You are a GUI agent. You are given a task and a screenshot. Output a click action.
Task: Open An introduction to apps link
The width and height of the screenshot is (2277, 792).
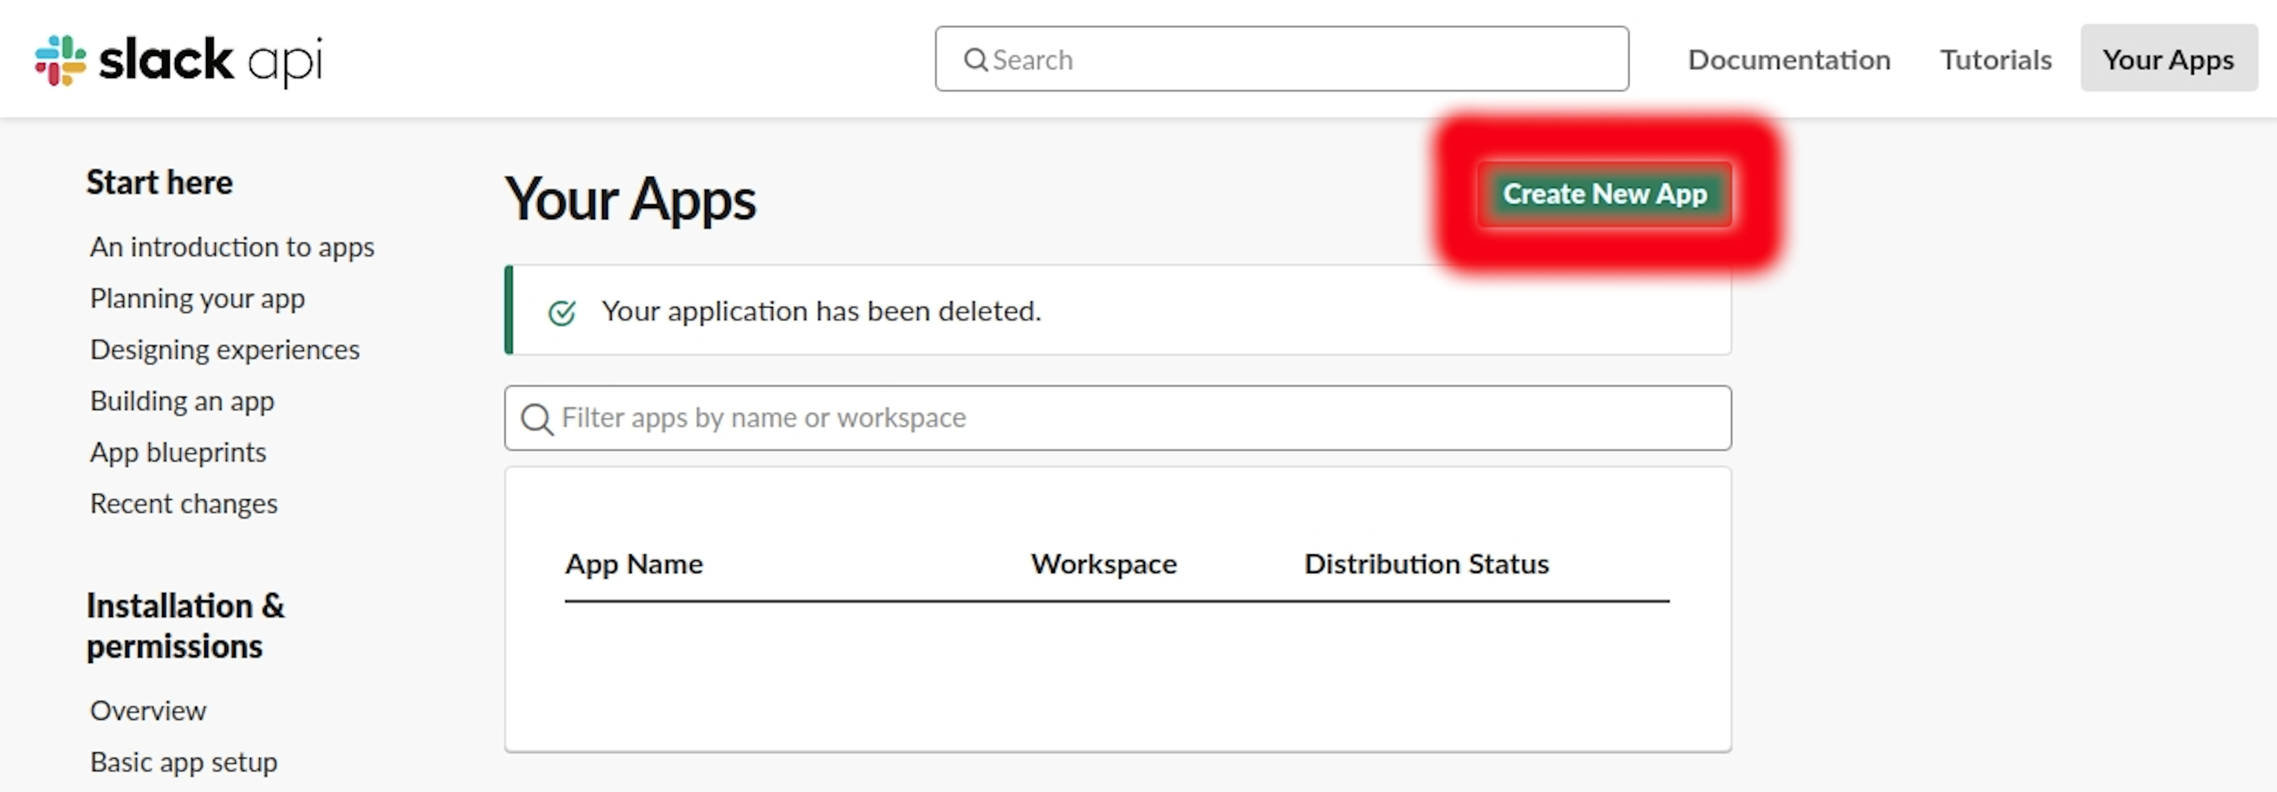tap(232, 246)
